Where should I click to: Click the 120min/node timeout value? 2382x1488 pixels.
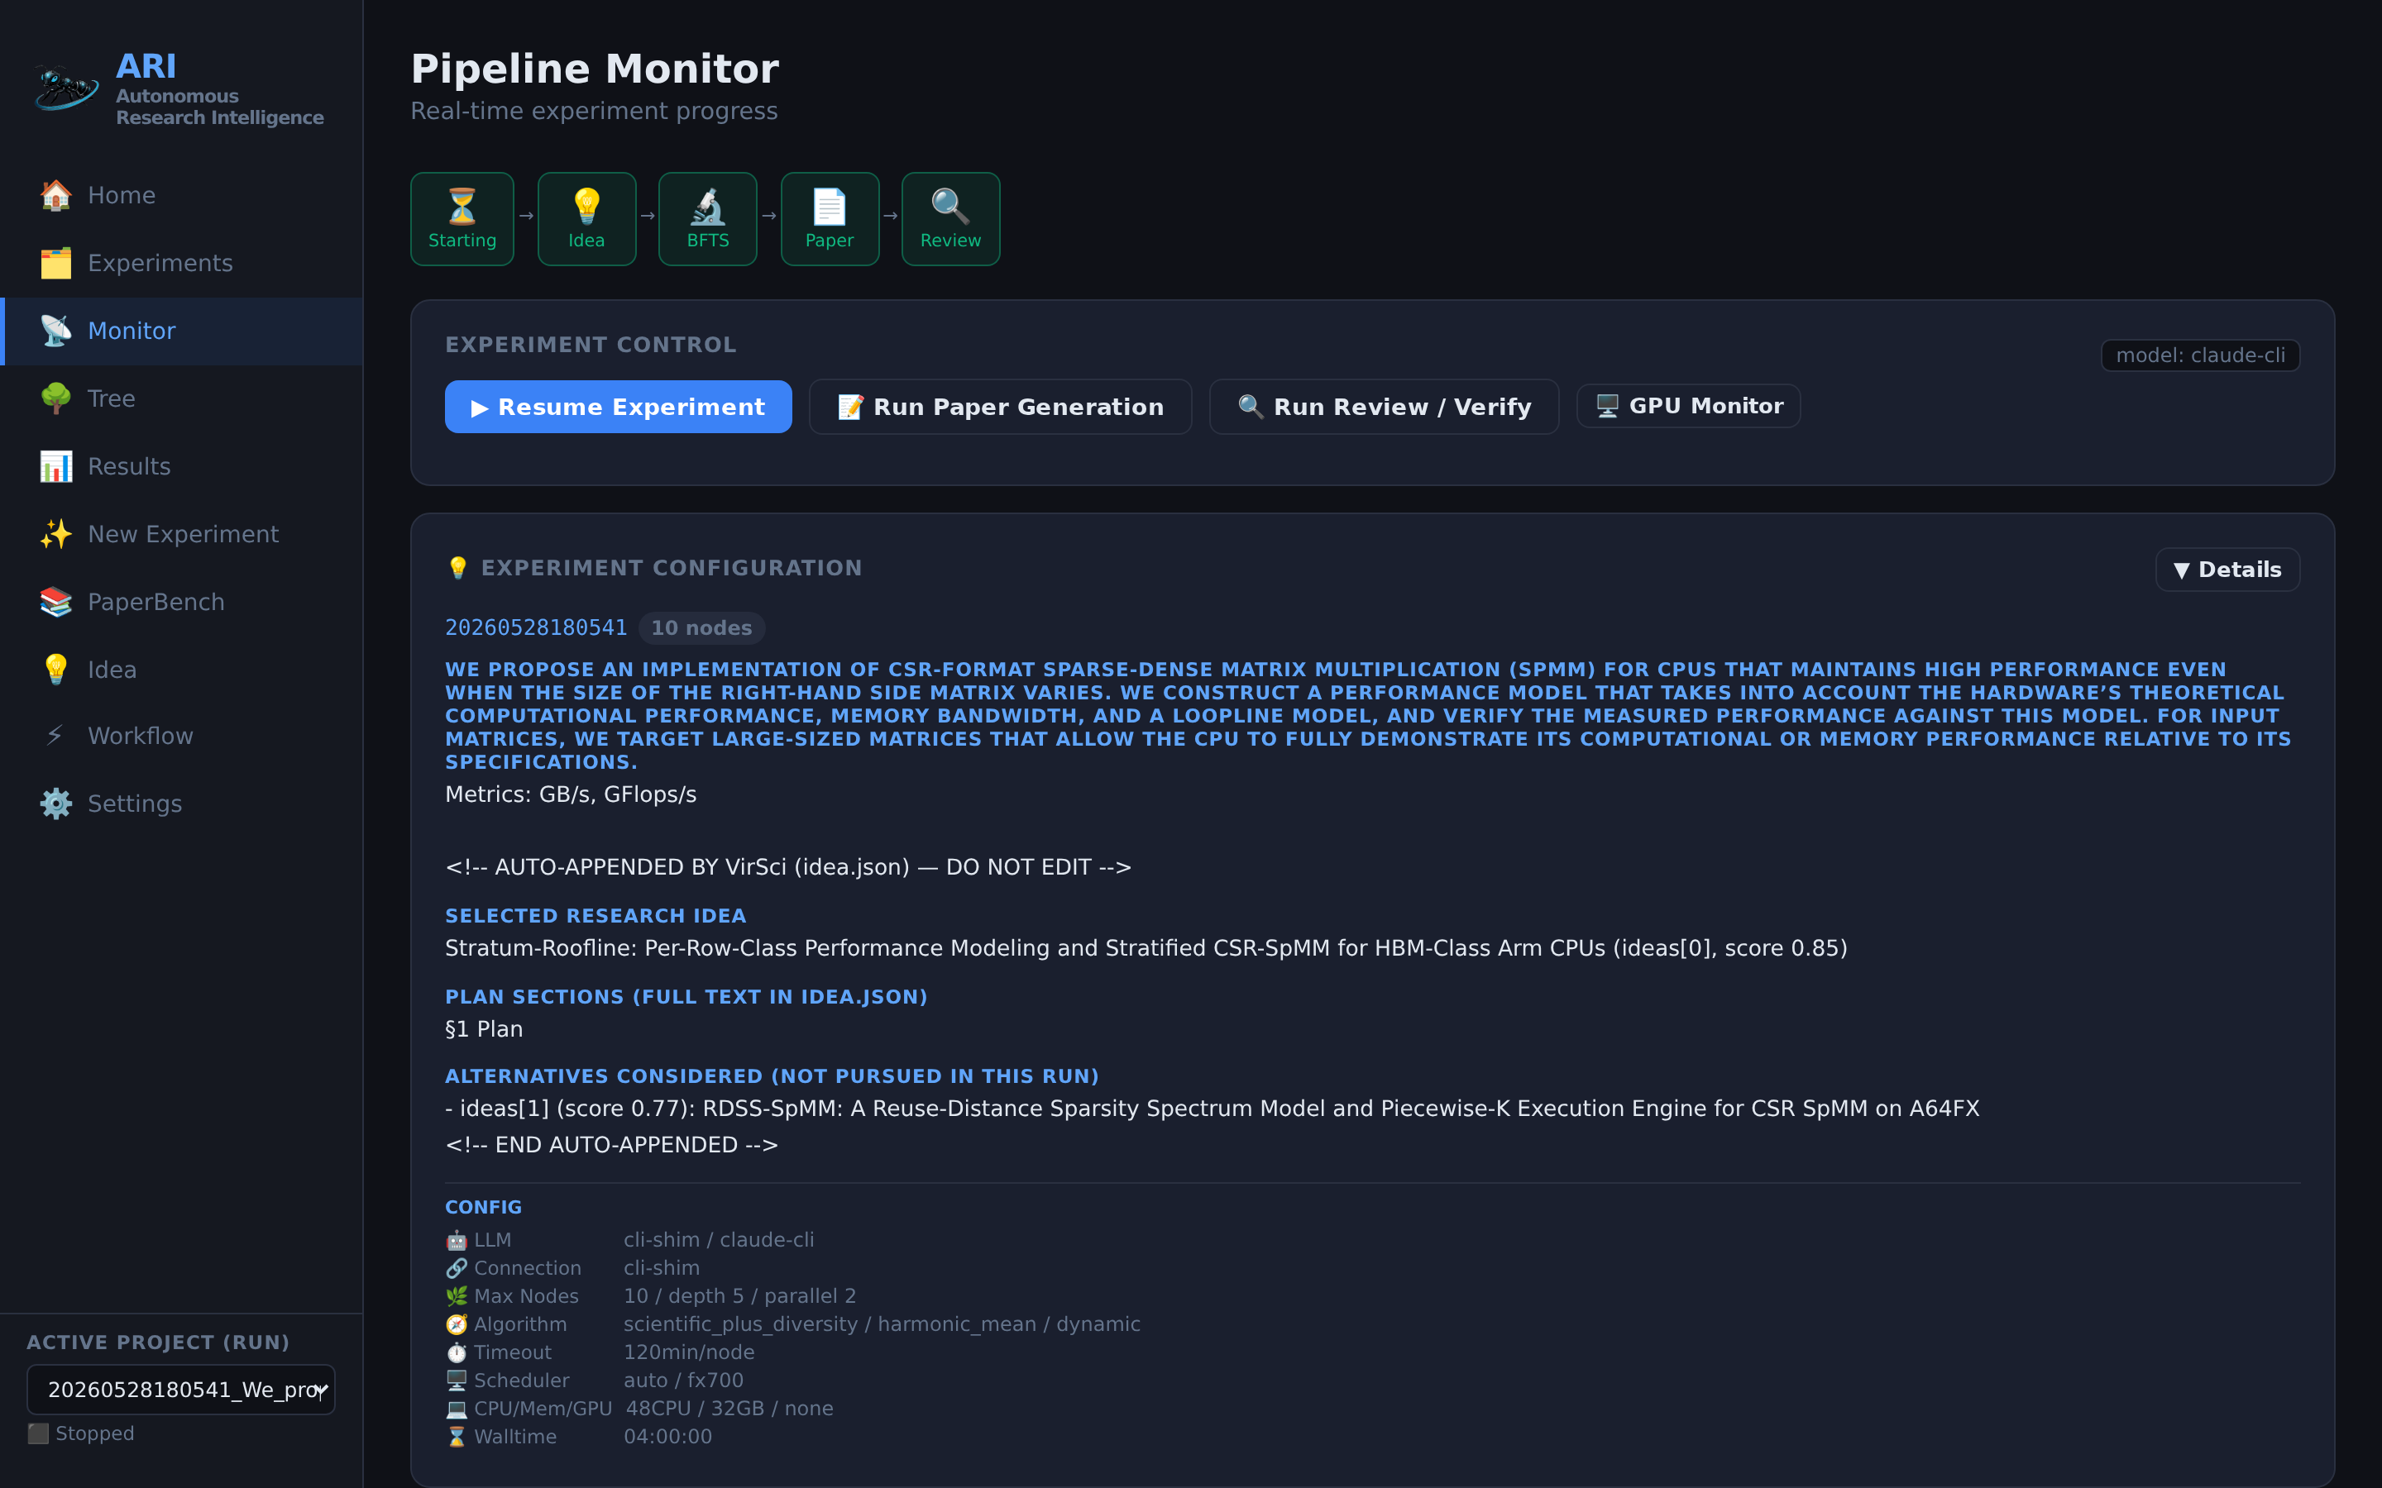click(x=689, y=1352)
